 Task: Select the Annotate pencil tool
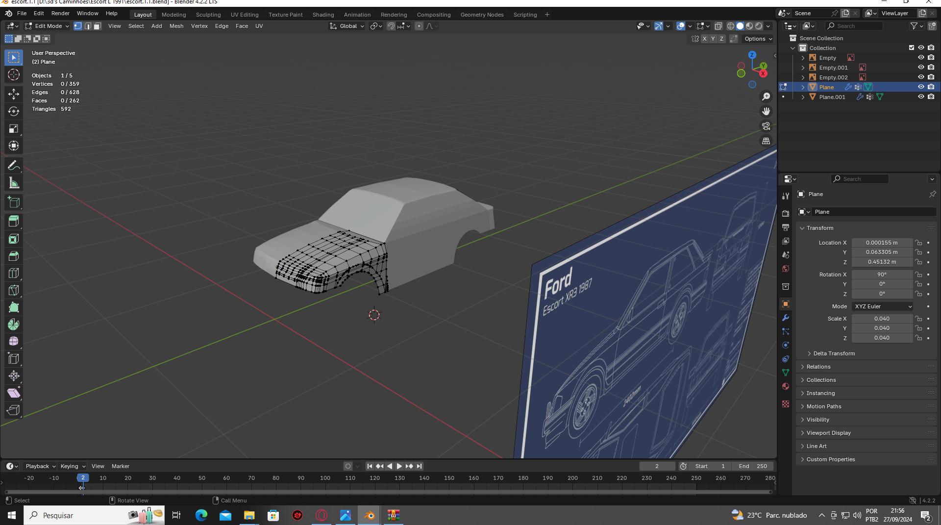(14, 166)
